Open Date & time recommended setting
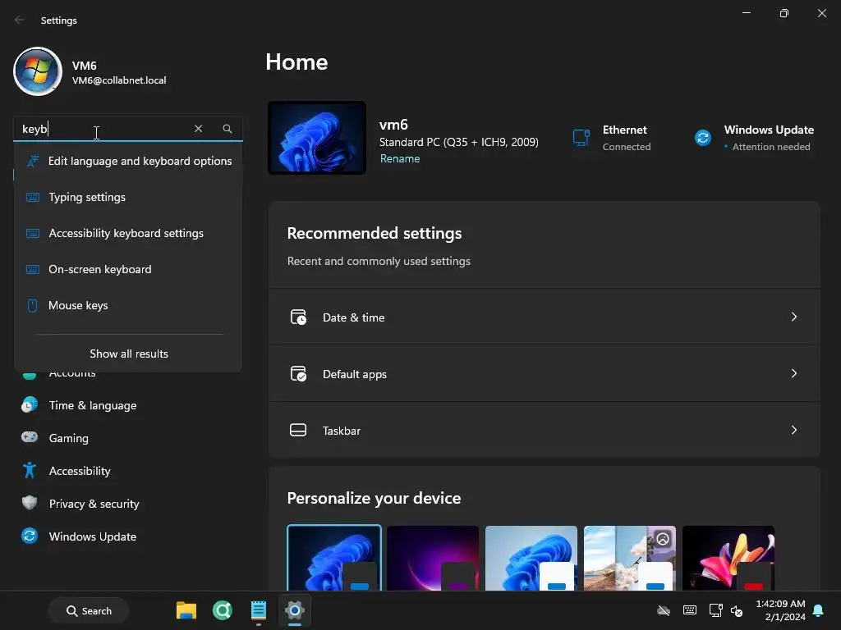This screenshot has width=841, height=630. coord(545,317)
